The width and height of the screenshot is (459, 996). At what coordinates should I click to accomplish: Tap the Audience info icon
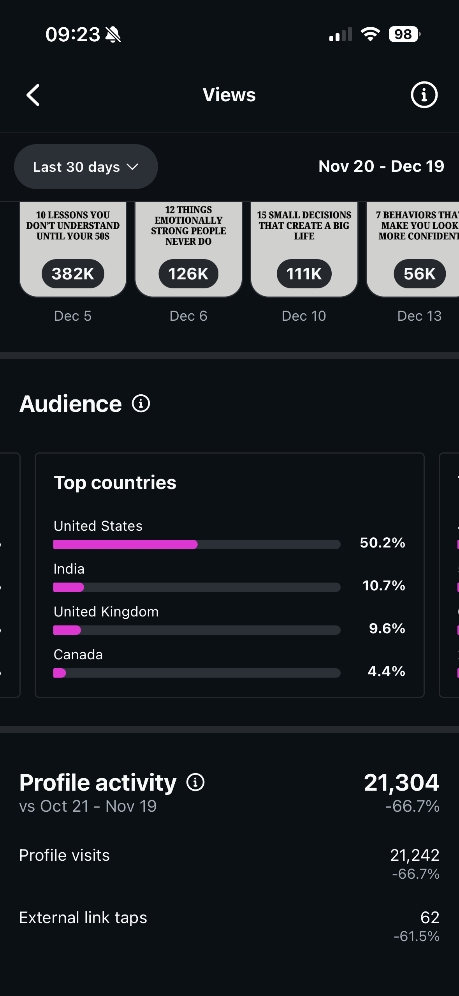141,404
